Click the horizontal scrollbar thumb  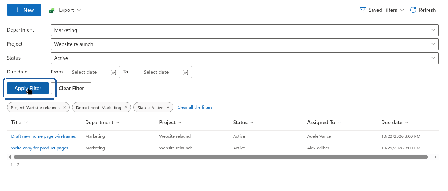[220, 157]
